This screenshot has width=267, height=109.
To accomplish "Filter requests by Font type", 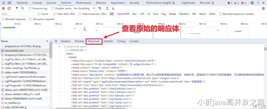I will point(156,14).
